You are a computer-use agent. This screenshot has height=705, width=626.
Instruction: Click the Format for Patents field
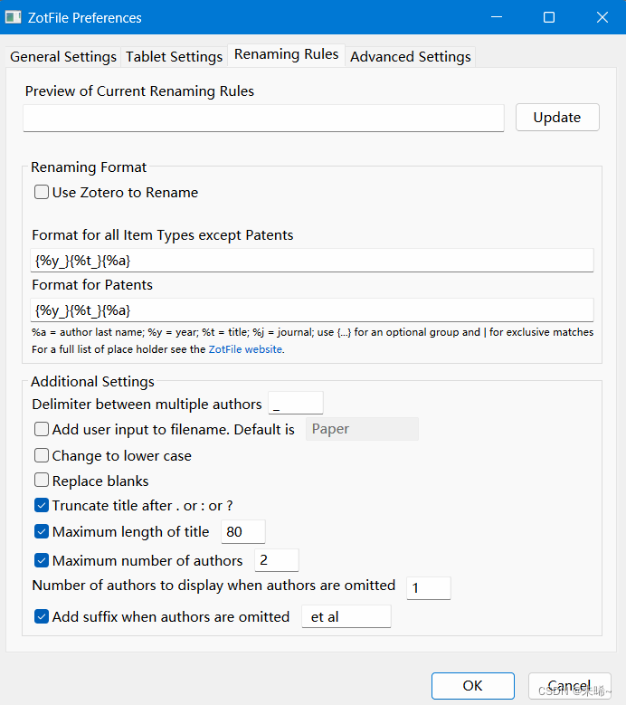click(x=312, y=310)
